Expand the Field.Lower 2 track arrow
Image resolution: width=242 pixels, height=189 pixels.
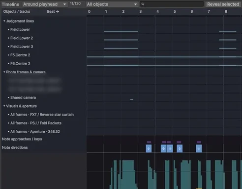pos(8,38)
